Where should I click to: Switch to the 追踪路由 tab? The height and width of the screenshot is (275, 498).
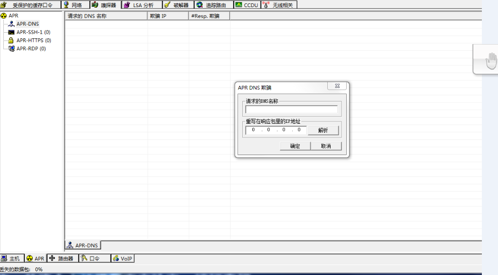214,5
